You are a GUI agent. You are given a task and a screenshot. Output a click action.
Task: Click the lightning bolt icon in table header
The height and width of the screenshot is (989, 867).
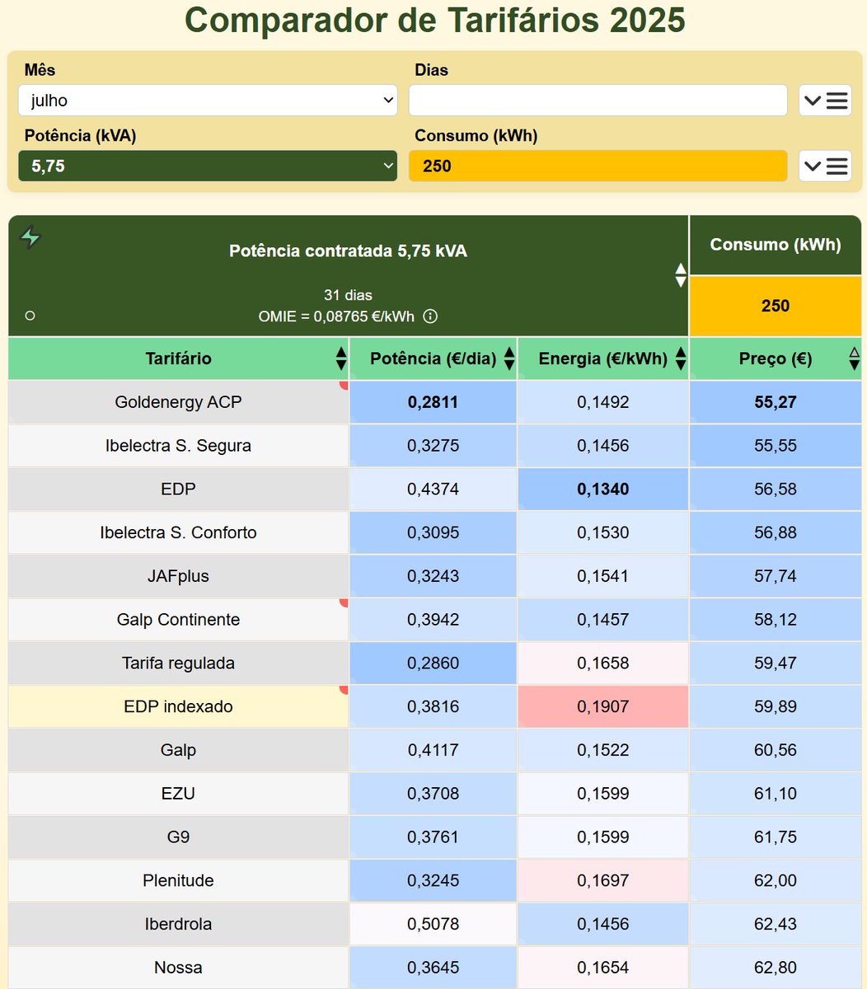30,237
